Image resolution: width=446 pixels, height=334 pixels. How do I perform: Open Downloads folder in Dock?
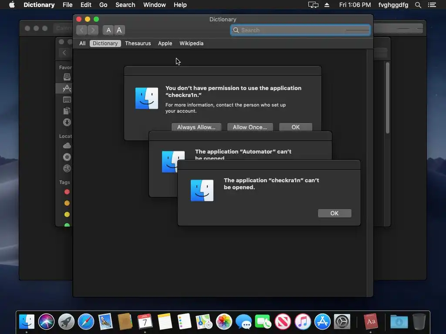click(399, 321)
